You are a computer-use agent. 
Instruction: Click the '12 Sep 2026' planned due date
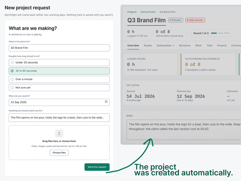tap(191, 96)
